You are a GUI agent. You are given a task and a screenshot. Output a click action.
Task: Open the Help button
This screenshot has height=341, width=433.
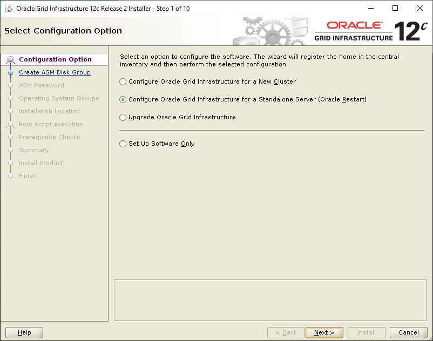24,332
